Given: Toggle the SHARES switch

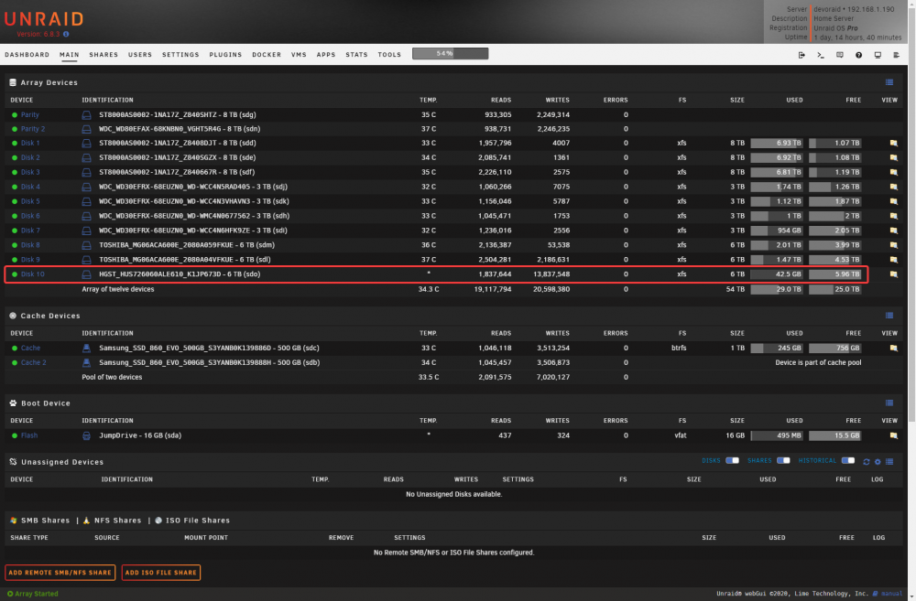Looking at the screenshot, I should [783, 460].
